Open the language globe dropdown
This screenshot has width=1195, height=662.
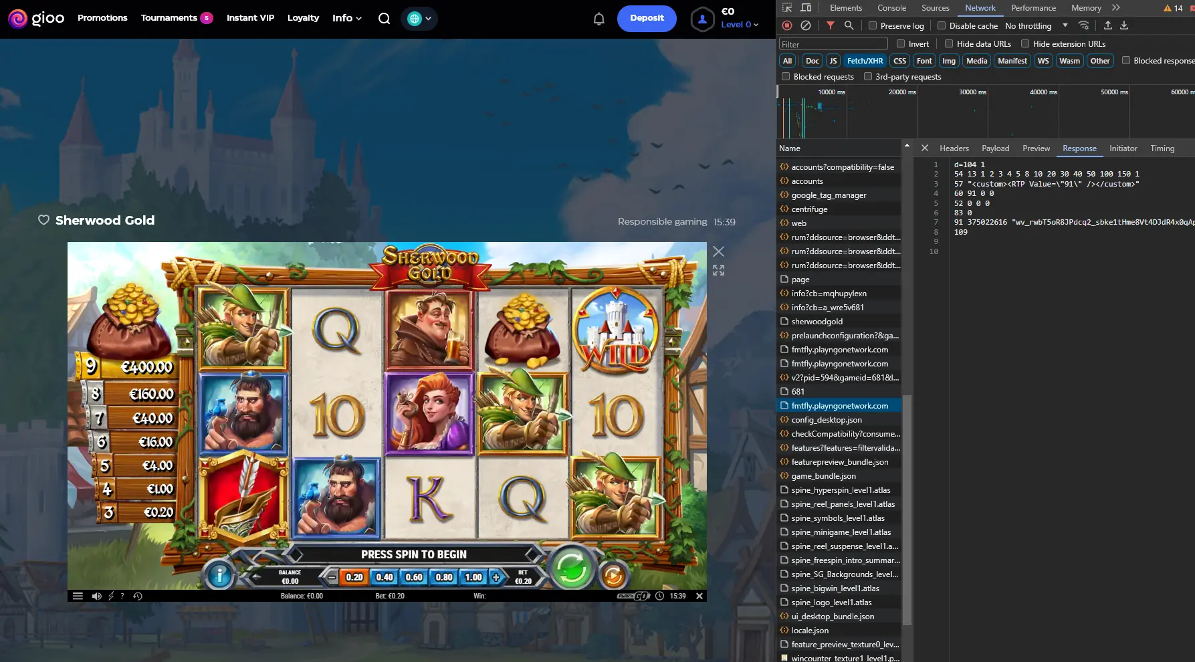point(419,19)
